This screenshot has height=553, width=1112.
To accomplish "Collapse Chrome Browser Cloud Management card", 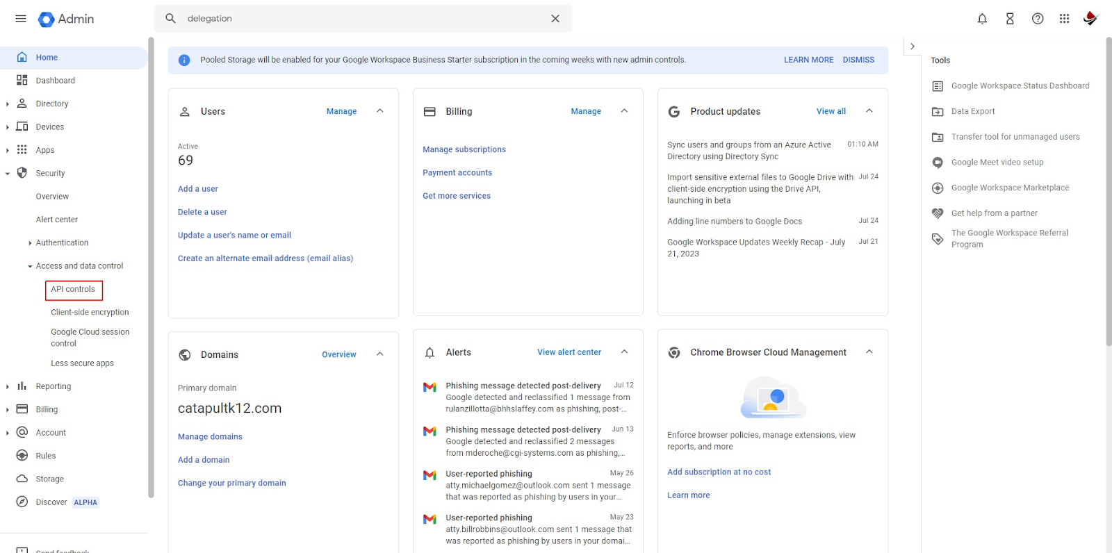I will (869, 352).
